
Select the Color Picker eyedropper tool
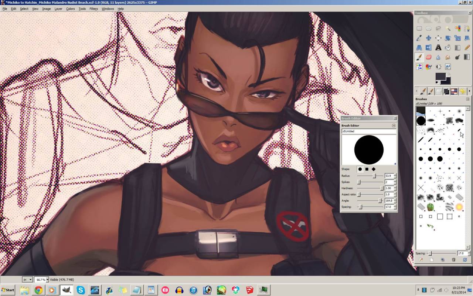point(419,38)
